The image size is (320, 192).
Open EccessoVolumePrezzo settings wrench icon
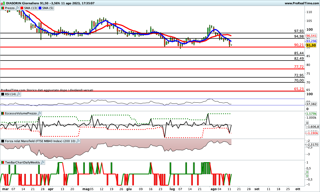click(39, 113)
